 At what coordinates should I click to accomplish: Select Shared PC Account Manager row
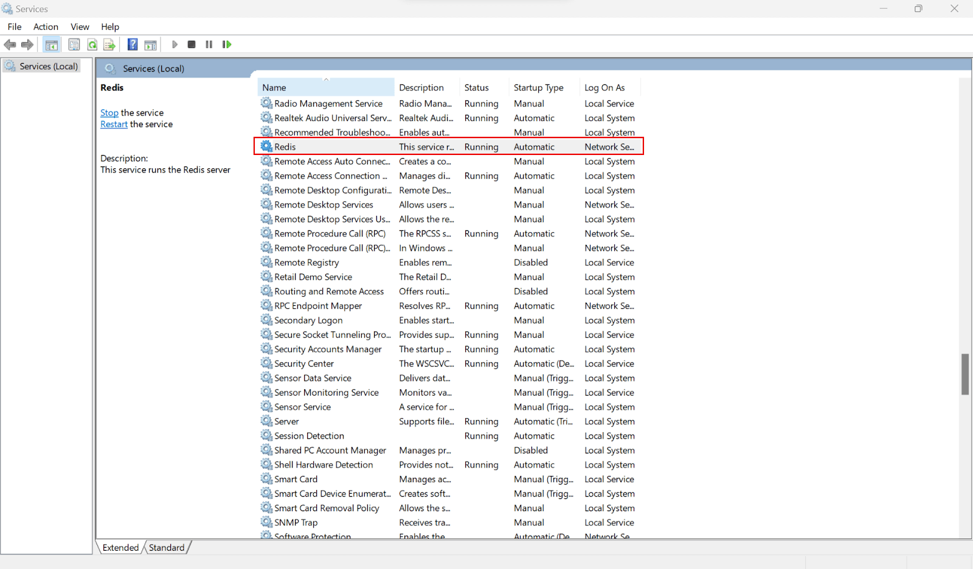pyautogui.click(x=450, y=450)
